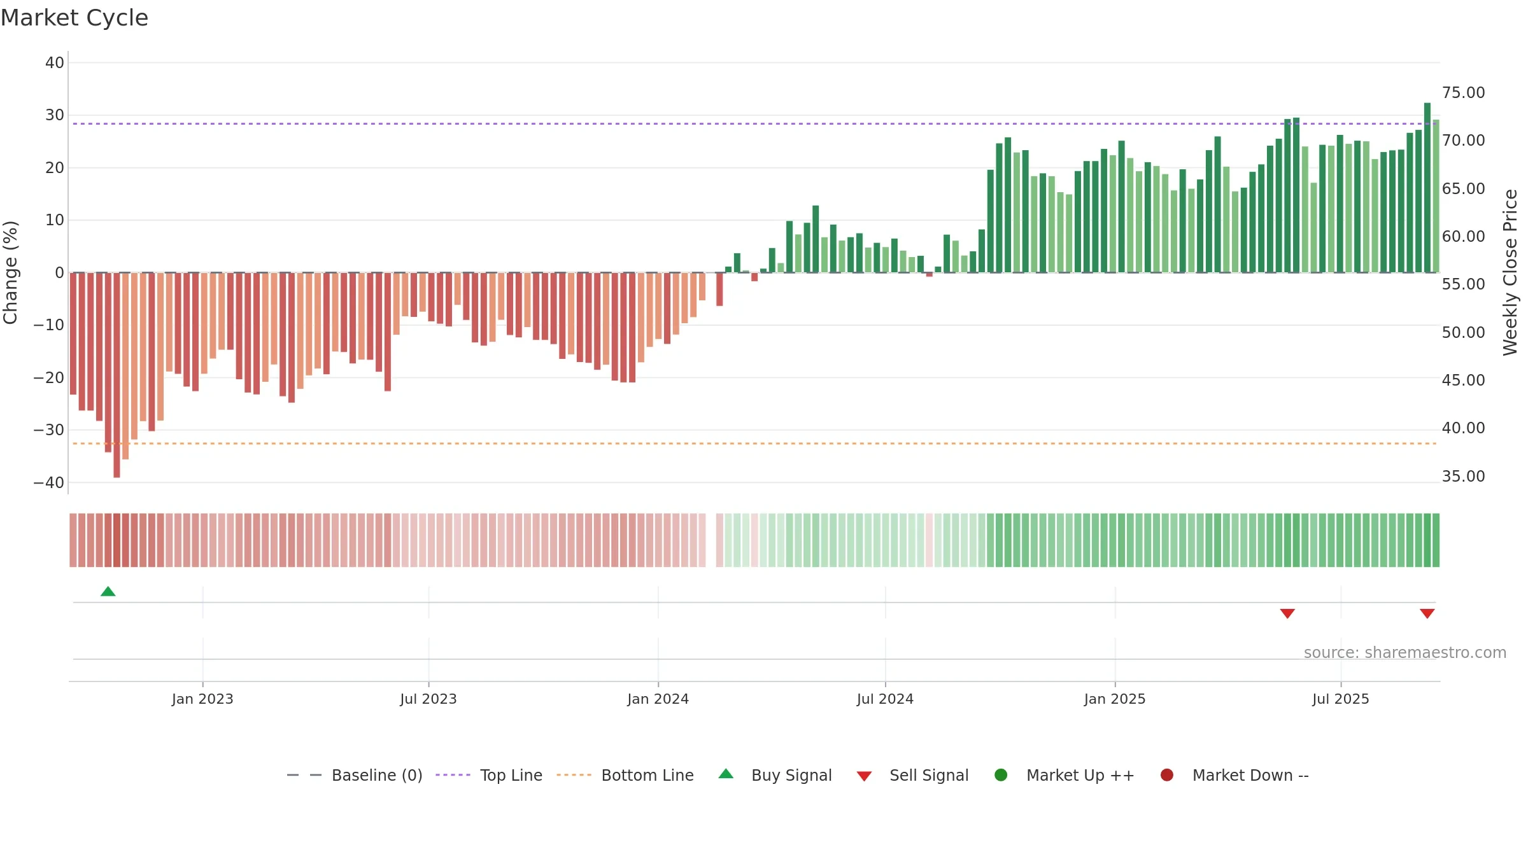Click the −40 left axis tick label
This screenshot has height=859, width=1528.
(x=49, y=483)
